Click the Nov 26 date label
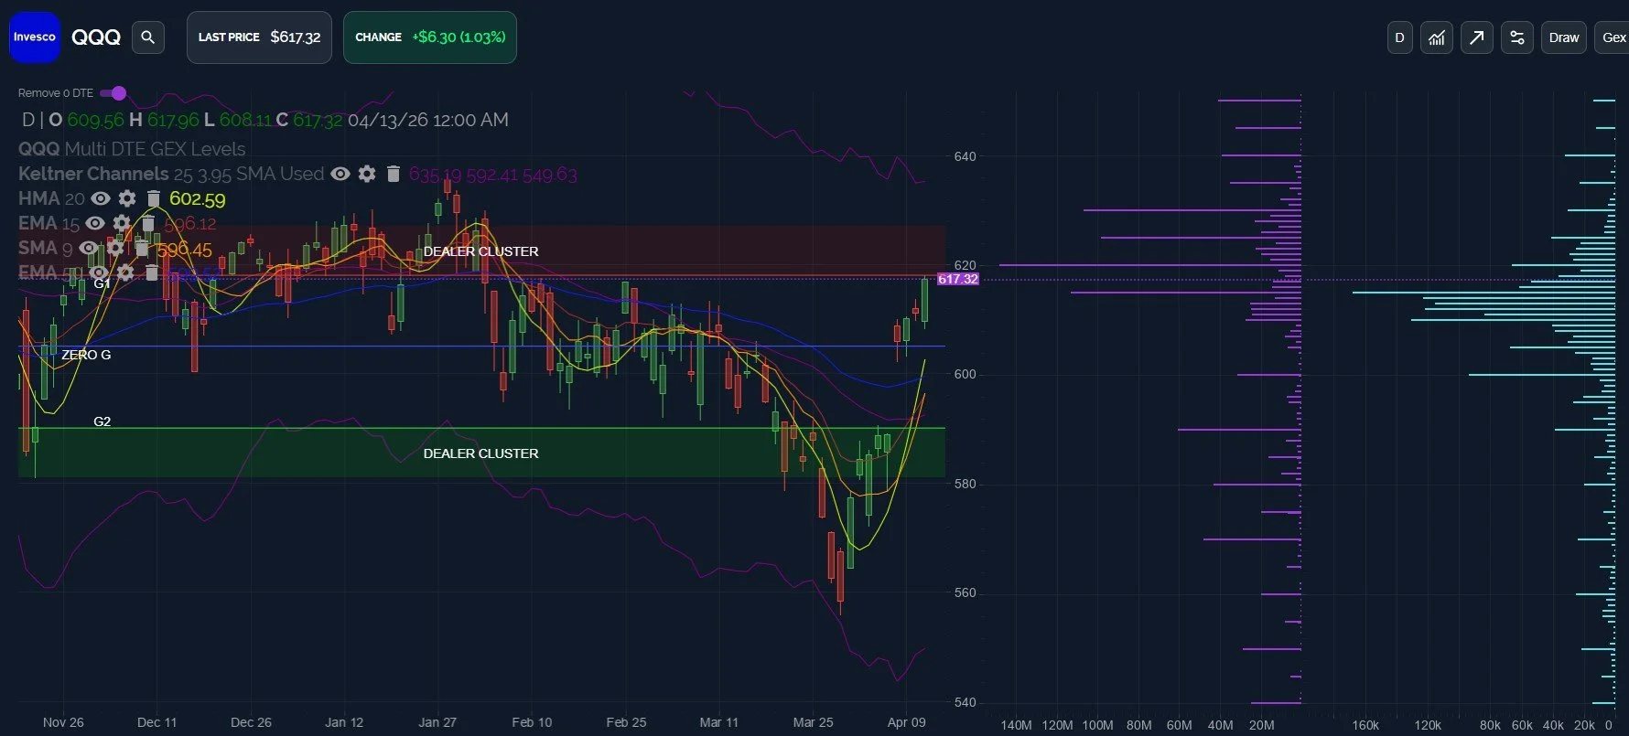Screen dimensions: 1629x736 [x=63, y=722]
